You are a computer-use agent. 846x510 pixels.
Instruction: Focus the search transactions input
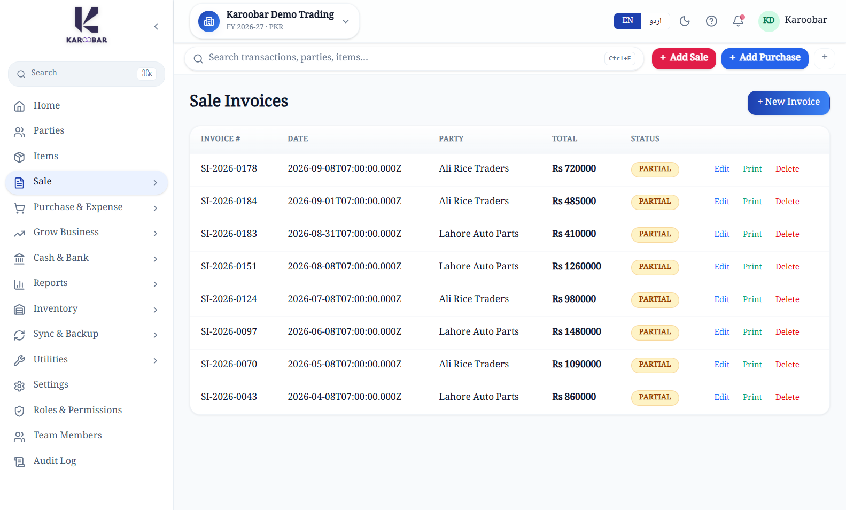click(414, 58)
